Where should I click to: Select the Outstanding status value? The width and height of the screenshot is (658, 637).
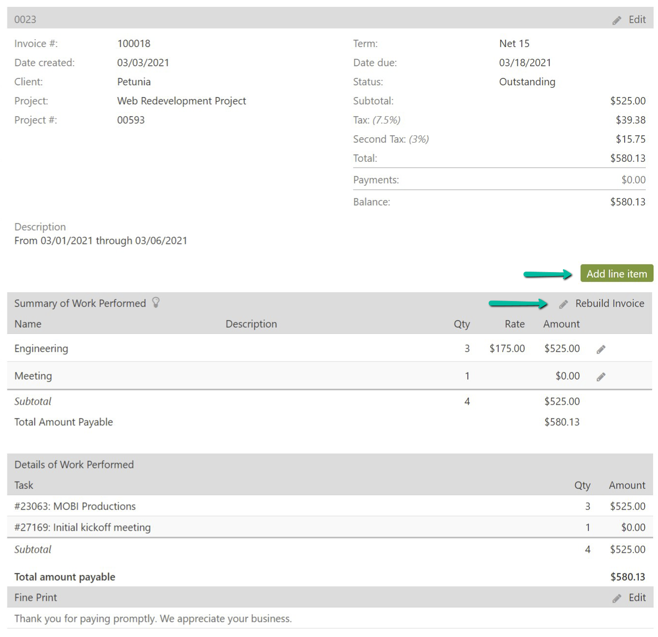527,81
